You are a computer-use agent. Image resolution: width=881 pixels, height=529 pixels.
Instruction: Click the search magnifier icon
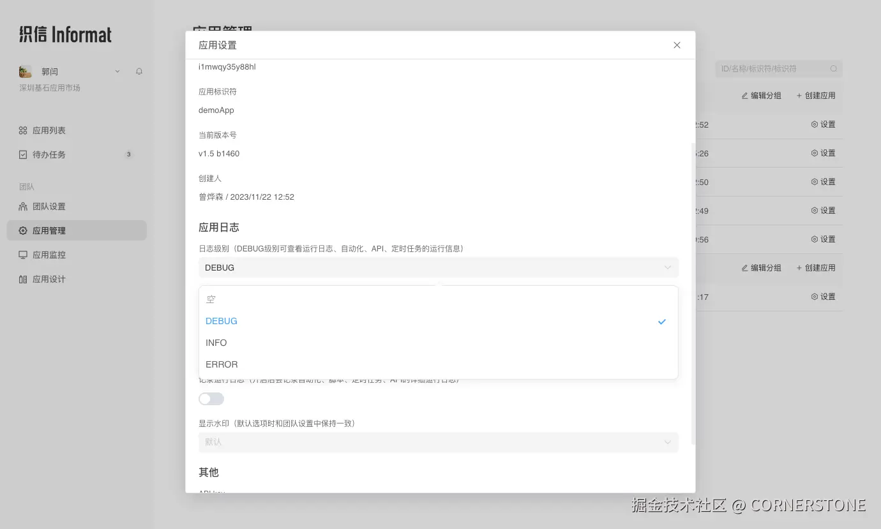pos(834,68)
